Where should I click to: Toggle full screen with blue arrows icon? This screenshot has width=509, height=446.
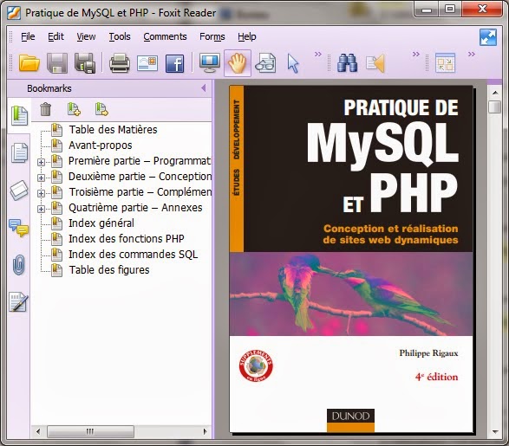(488, 37)
